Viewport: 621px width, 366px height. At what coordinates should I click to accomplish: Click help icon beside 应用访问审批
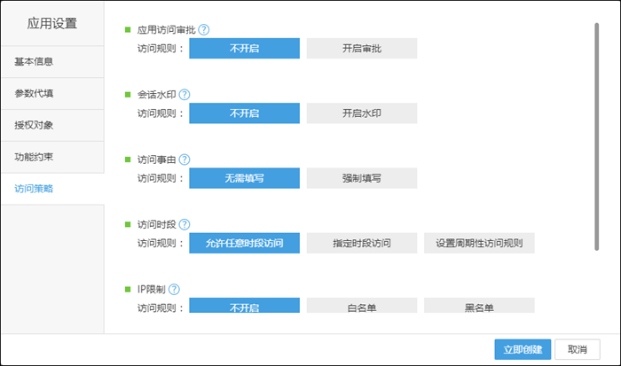pos(204,29)
